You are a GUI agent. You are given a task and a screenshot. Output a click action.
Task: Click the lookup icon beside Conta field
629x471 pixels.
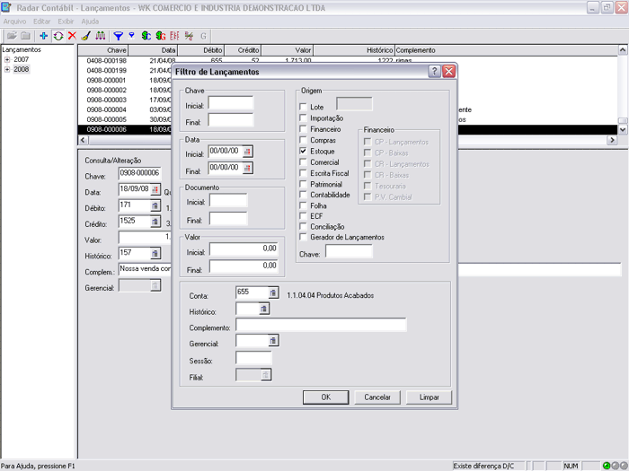coord(273,292)
